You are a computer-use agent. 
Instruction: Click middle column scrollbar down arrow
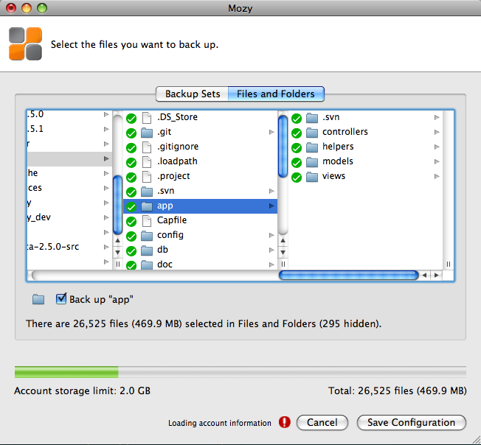click(x=283, y=253)
